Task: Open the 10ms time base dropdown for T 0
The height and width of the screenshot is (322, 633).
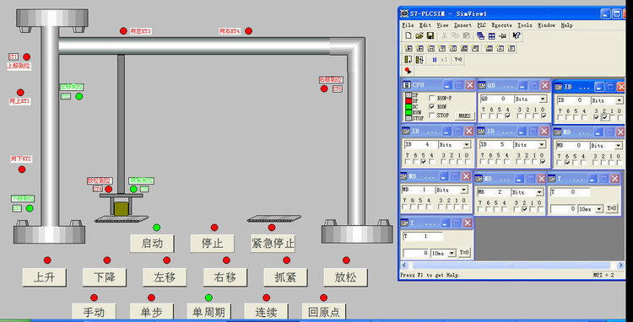Action: click(x=599, y=209)
